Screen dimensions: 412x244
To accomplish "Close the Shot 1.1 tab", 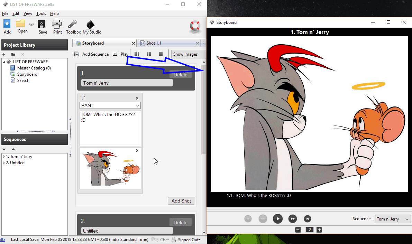I will click(x=197, y=43).
